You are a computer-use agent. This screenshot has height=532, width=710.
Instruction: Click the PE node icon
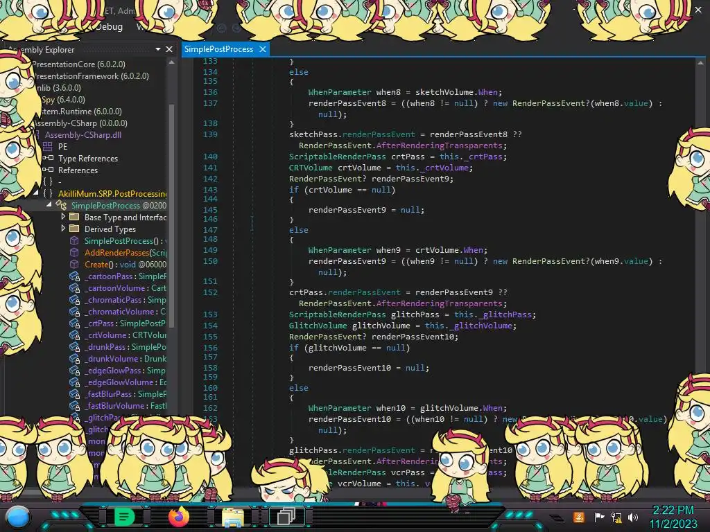(x=48, y=146)
